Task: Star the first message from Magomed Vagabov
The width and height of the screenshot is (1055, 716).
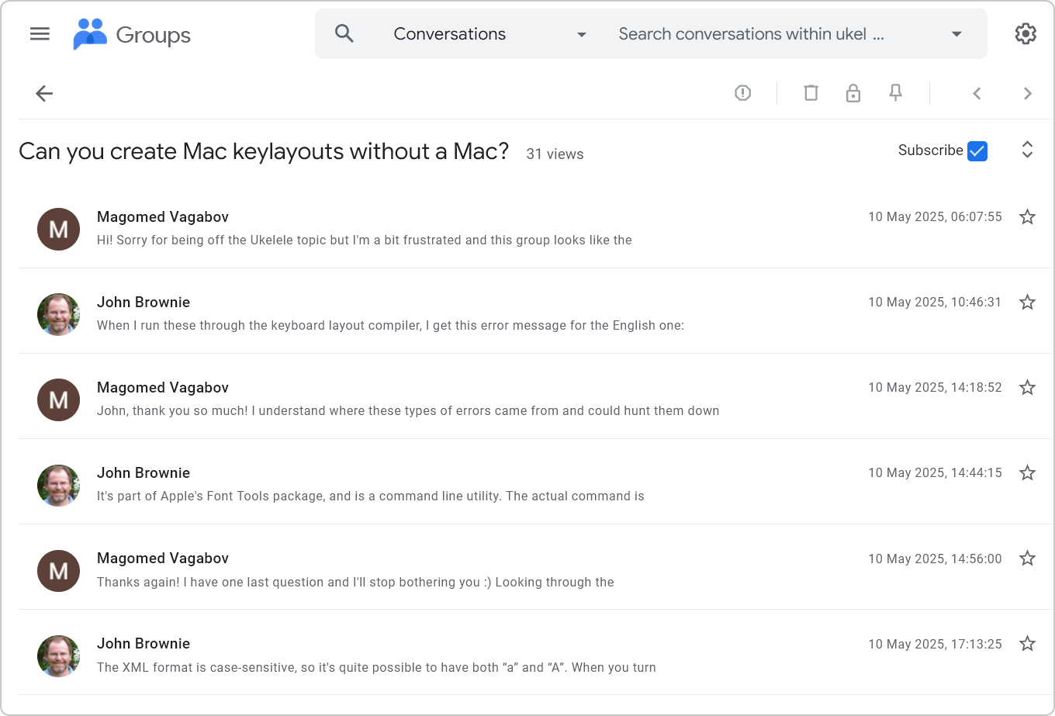Action: point(1027,217)
